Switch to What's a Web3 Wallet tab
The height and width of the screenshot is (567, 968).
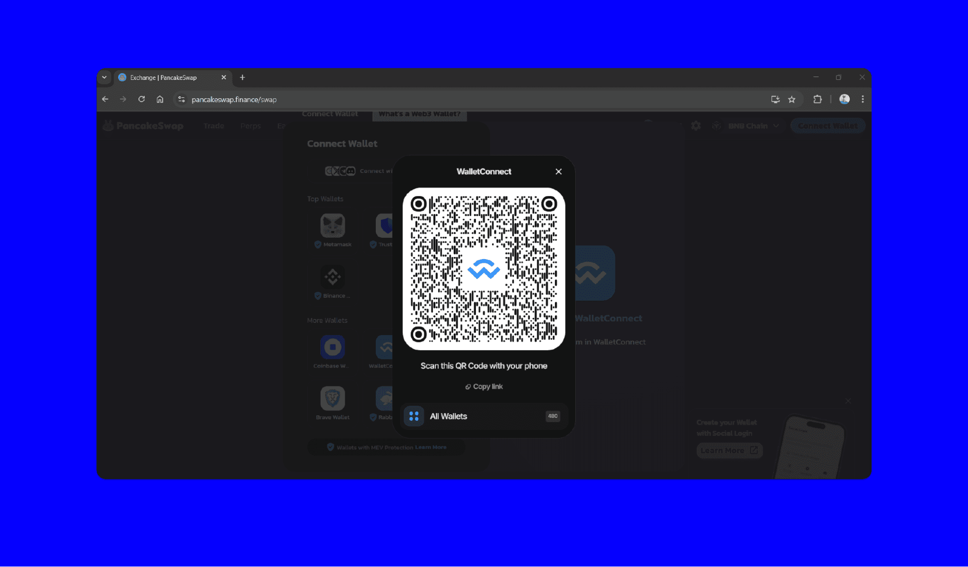coord(419,114)
